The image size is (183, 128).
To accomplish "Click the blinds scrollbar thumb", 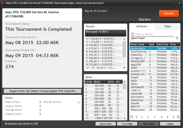I will pyautogui.click(x=125, y=86).
